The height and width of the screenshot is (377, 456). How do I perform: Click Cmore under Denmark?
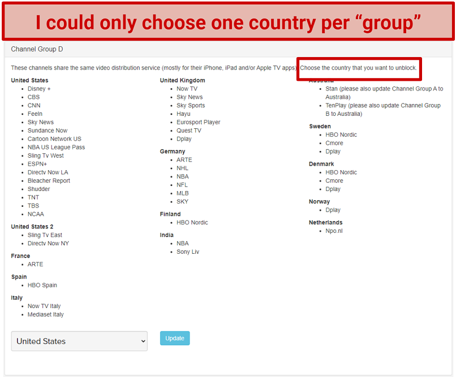point(334,181)
